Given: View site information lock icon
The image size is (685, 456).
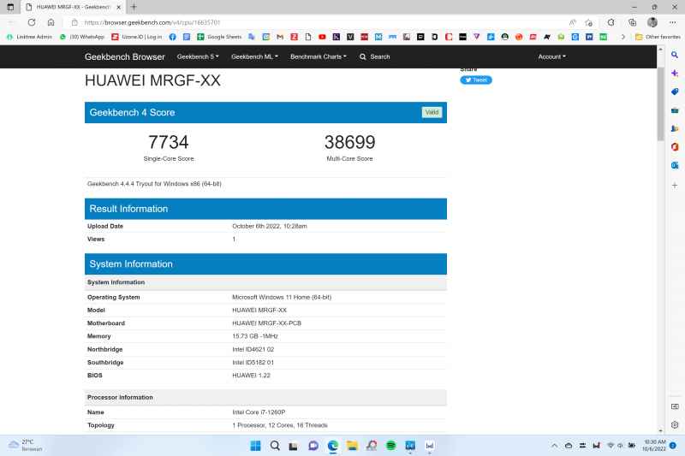Looking at the screenshot, I should click(x=74, y=22).
